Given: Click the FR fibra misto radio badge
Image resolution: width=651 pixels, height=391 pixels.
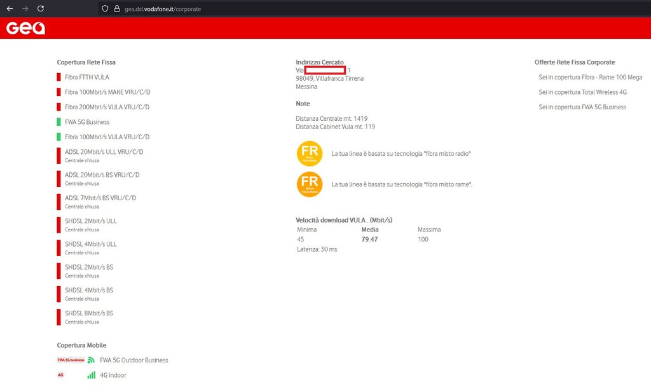Looking at the screenshot, I should click(x=310, y=154).
